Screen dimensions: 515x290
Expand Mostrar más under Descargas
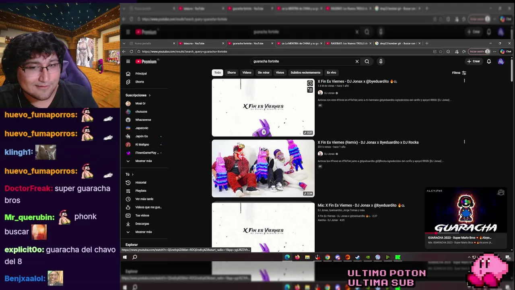(144, 232)
